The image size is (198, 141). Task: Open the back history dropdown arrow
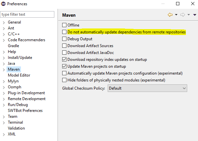176,15
